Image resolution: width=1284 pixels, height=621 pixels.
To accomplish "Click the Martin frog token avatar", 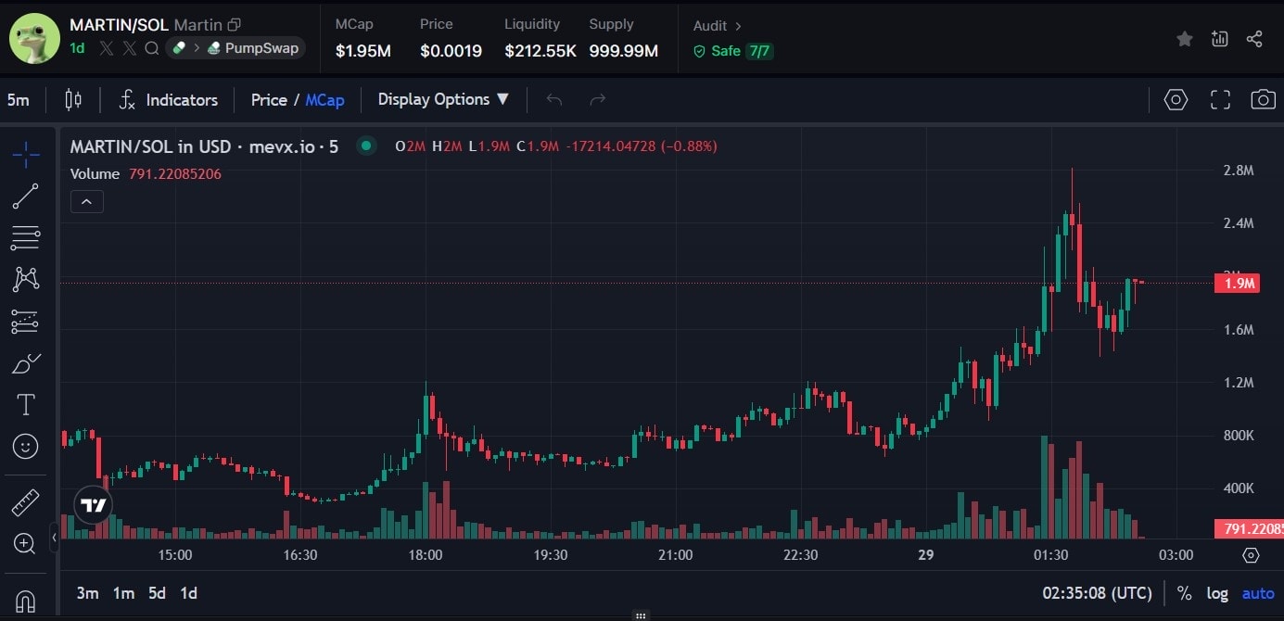I will pyautogui.click(x=34, y=38).
